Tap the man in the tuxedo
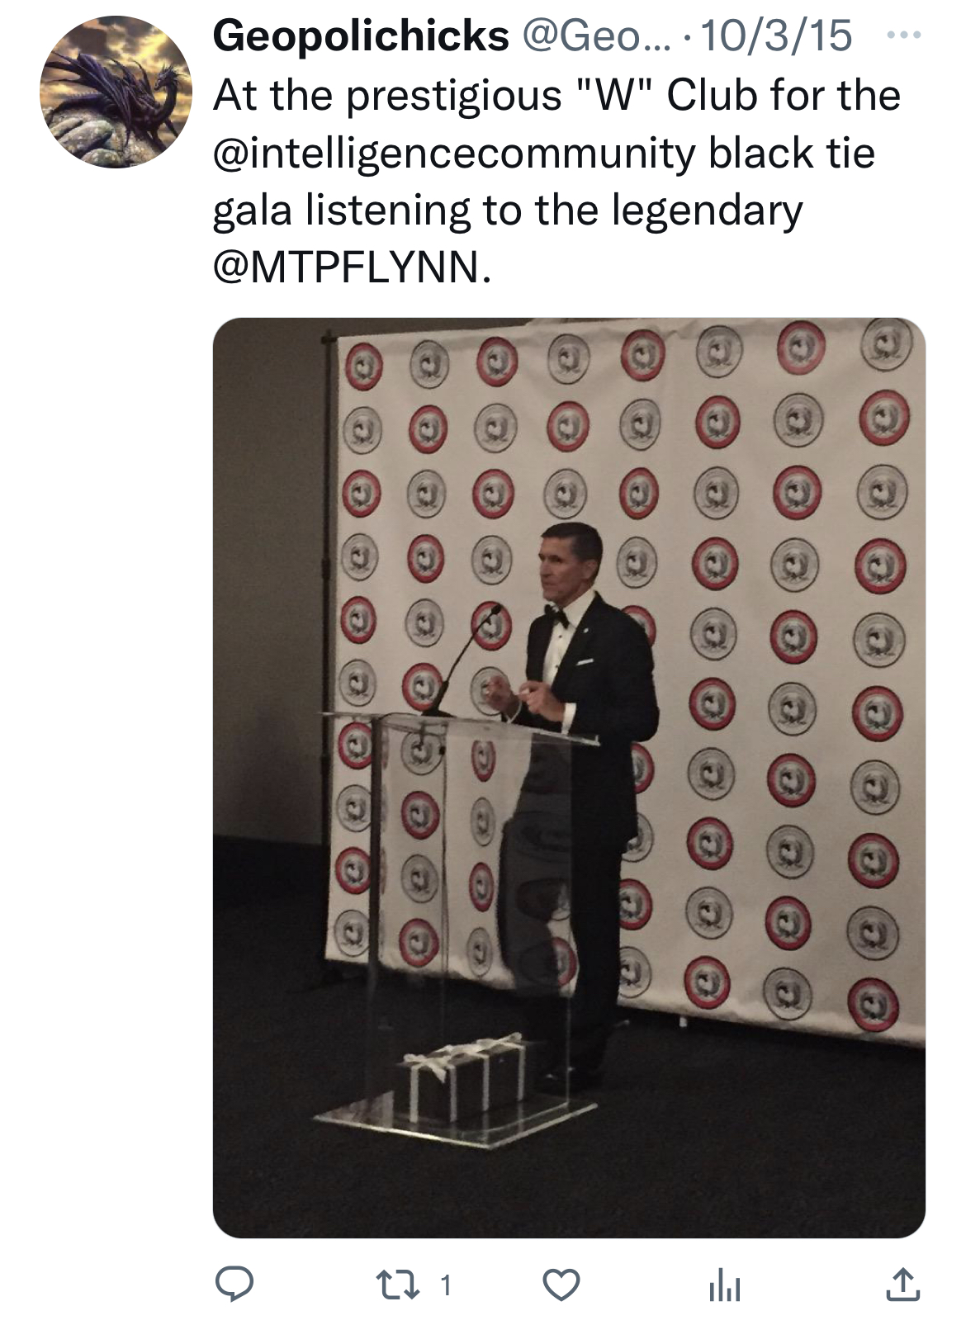This screenshot has height=1325, width=966. [578, 793]
